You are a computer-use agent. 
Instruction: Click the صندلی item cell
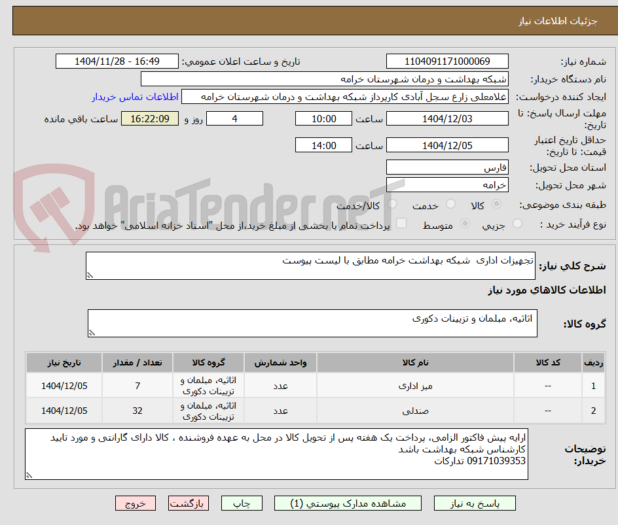[415, 411]
